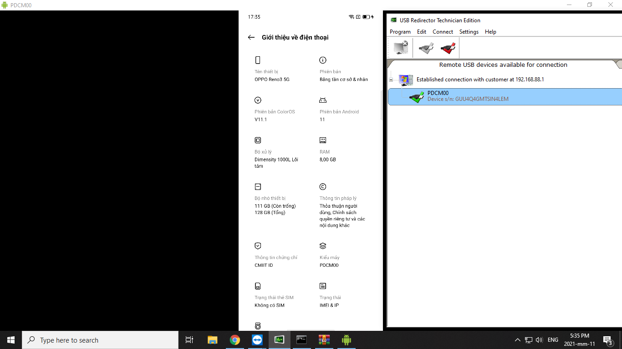Select 'Established connection with customer at 192.168.88.1' text
This screenshot has width=622, height=349.
[x=480, y=80]
